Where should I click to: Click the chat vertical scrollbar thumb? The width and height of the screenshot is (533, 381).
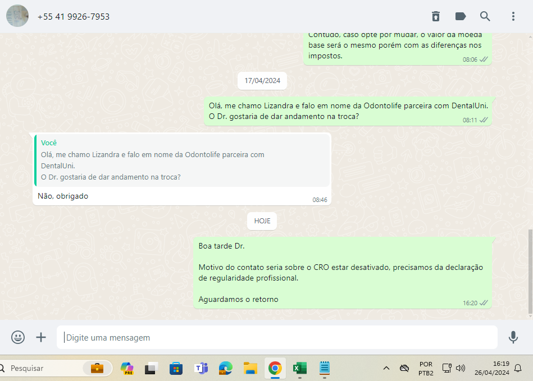(x=530, y=272)
